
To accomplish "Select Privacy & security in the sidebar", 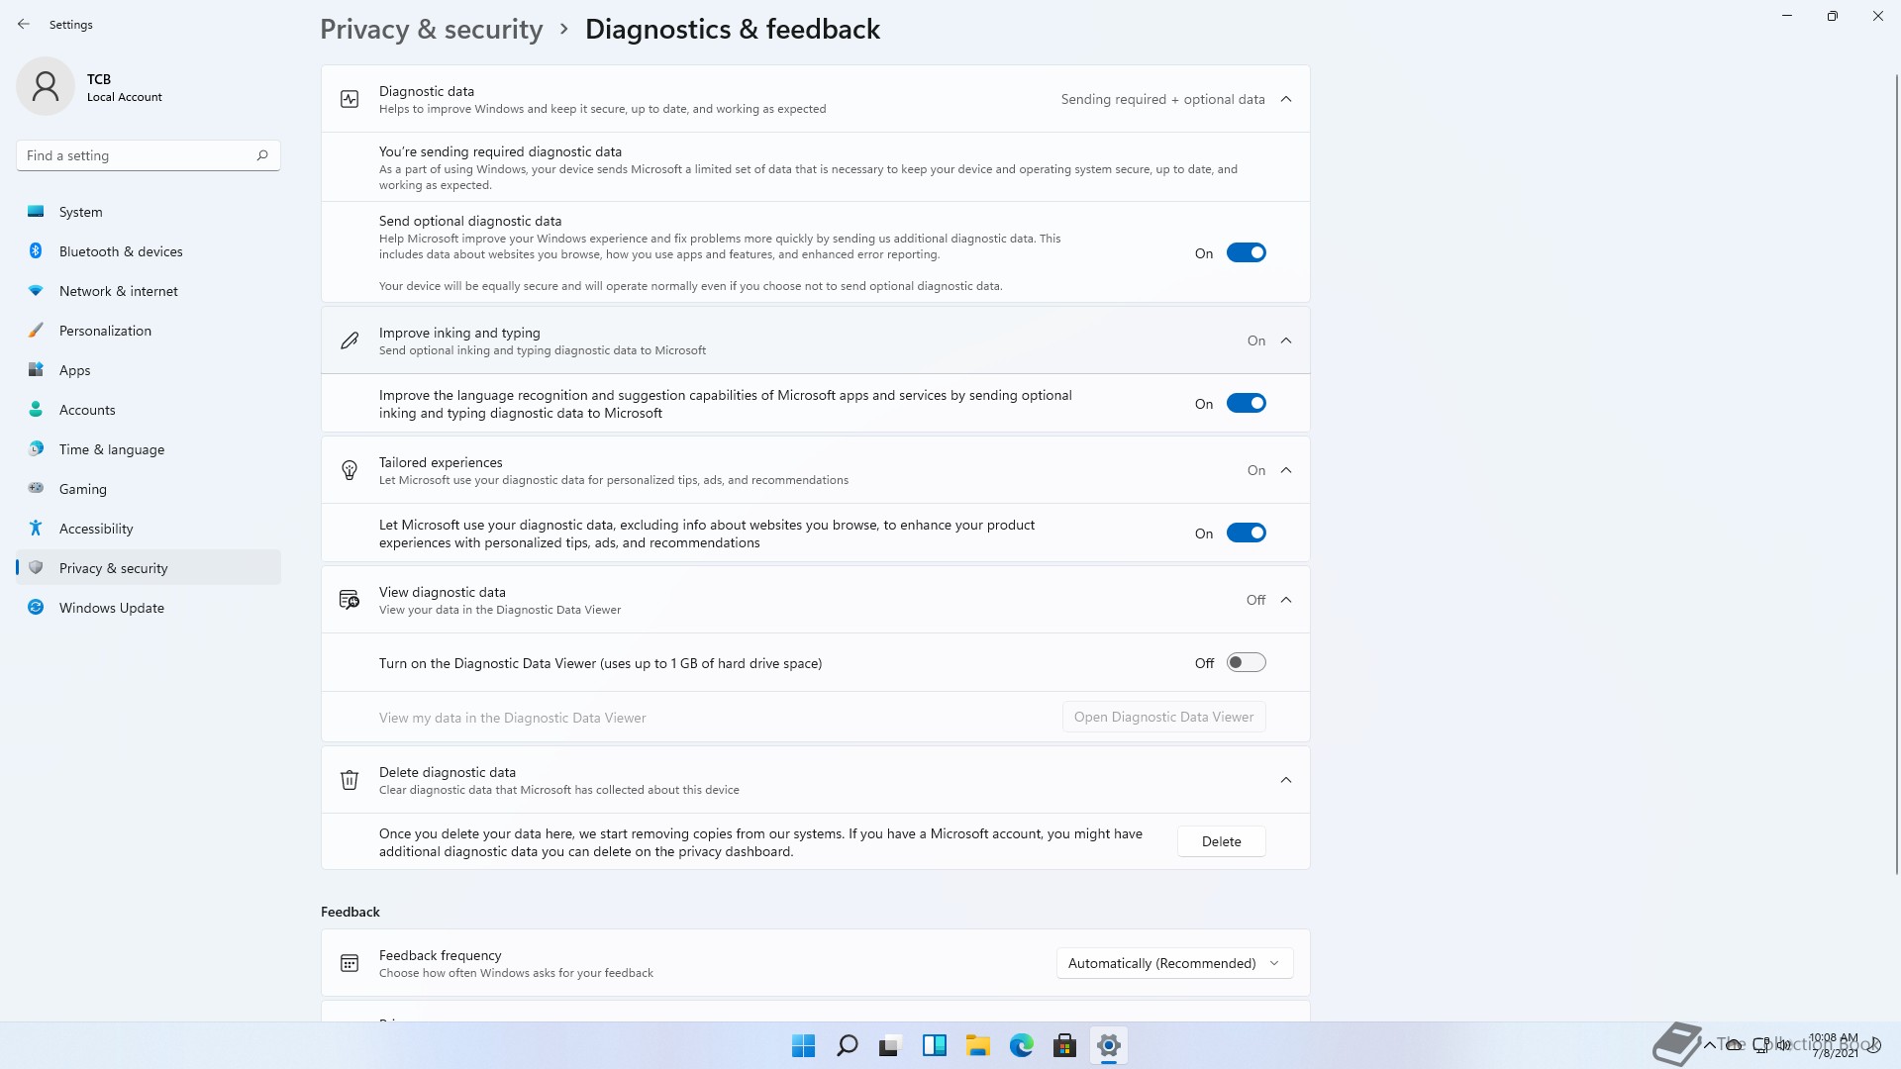I will tap(149, 568).
